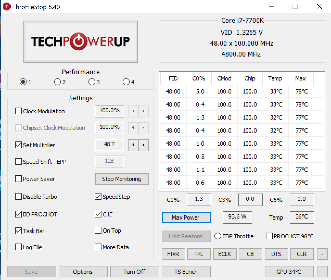
Task: Enable the Power Saver checkbox
Action: (x=18, y=179)
